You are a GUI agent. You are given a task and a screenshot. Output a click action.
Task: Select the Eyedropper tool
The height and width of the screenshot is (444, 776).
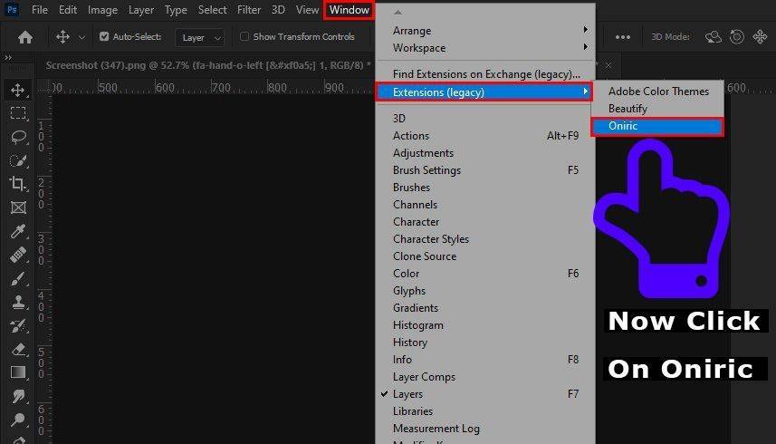[18, 231]
